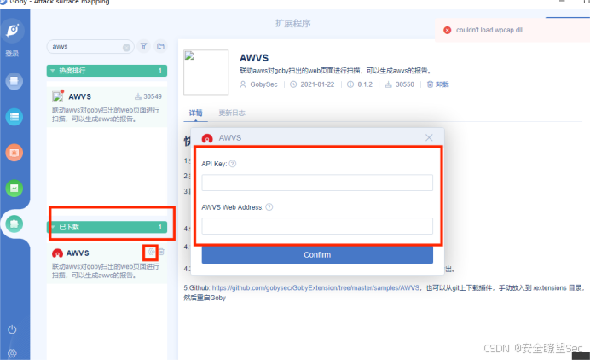Collapse the 热度排行 section

tap(107, 71)
